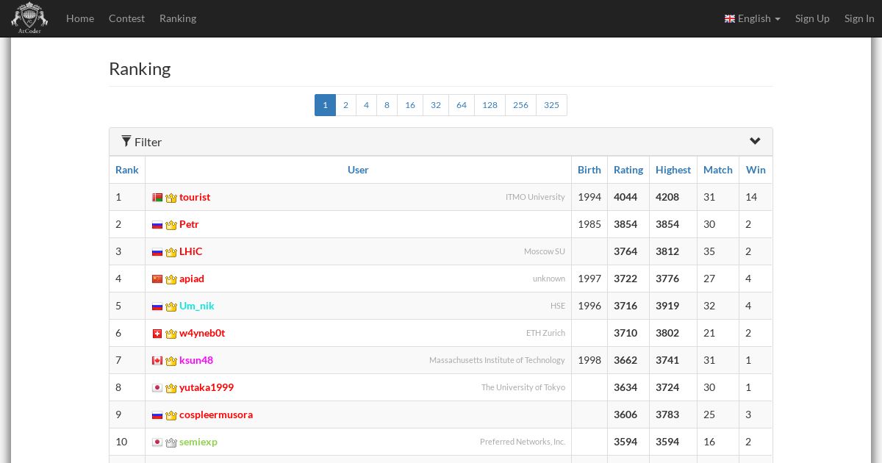The width and height of the screenshot is (882, 463).
Task: Open w4yneb0t user profile
Action: pyautogui.click(x=202, y=333)
